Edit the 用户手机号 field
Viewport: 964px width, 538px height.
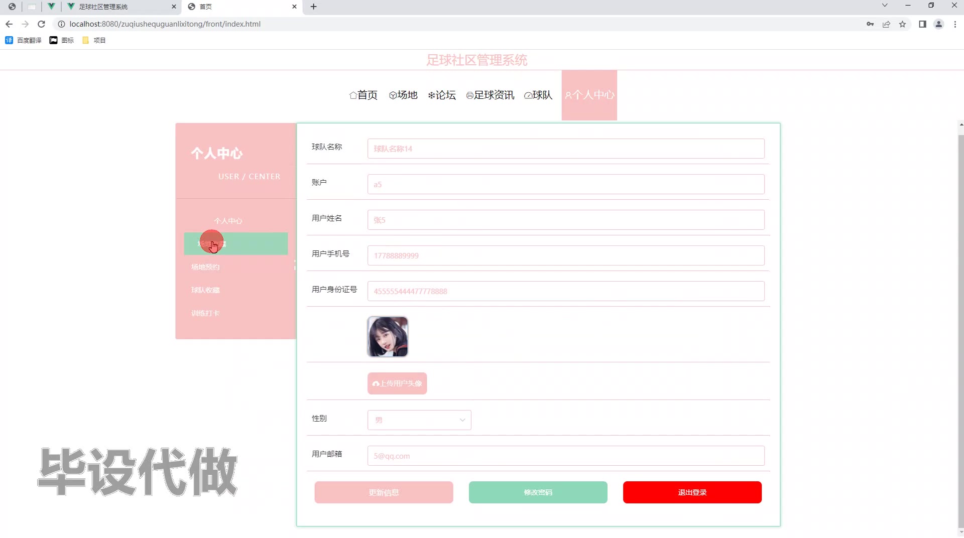(x=566, y=255)
